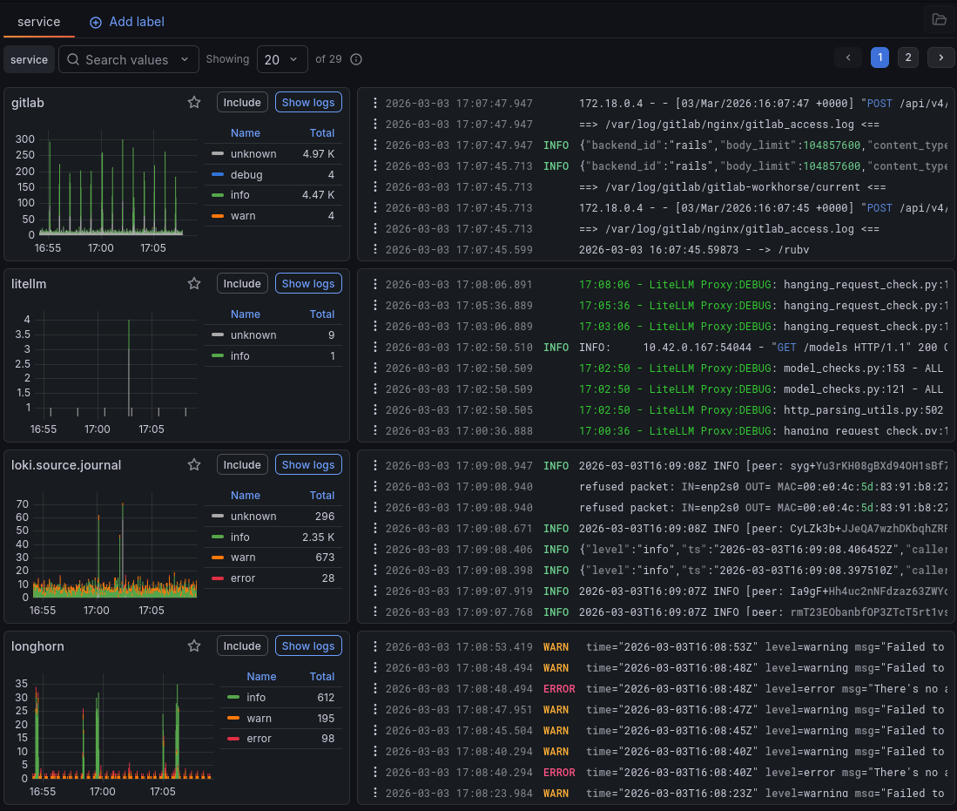Include the litellm service

(242, 283)
